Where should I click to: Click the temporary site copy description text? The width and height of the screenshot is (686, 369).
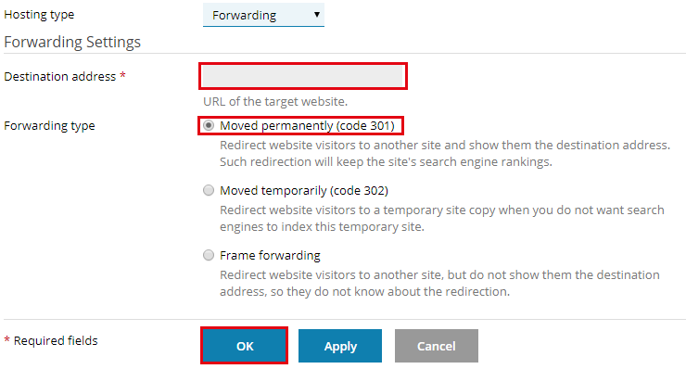pos(442,219)
